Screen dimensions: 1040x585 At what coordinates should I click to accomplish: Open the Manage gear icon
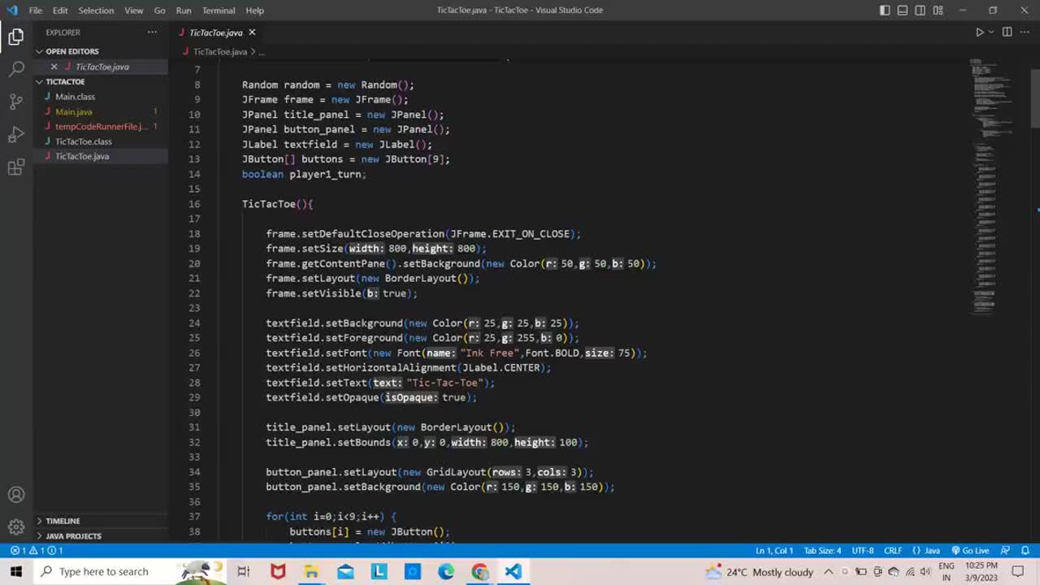pos(16,527)
